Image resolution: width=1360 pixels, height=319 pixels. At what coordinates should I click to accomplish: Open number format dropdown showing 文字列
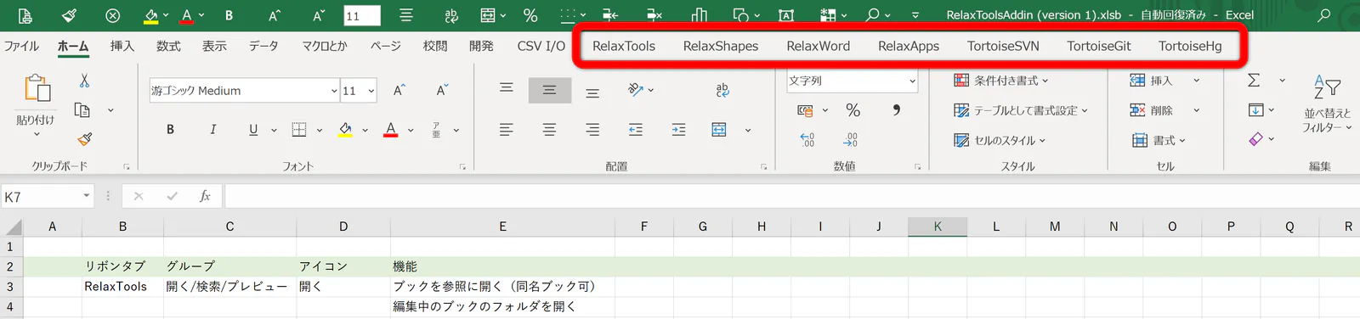click(912, 81)
